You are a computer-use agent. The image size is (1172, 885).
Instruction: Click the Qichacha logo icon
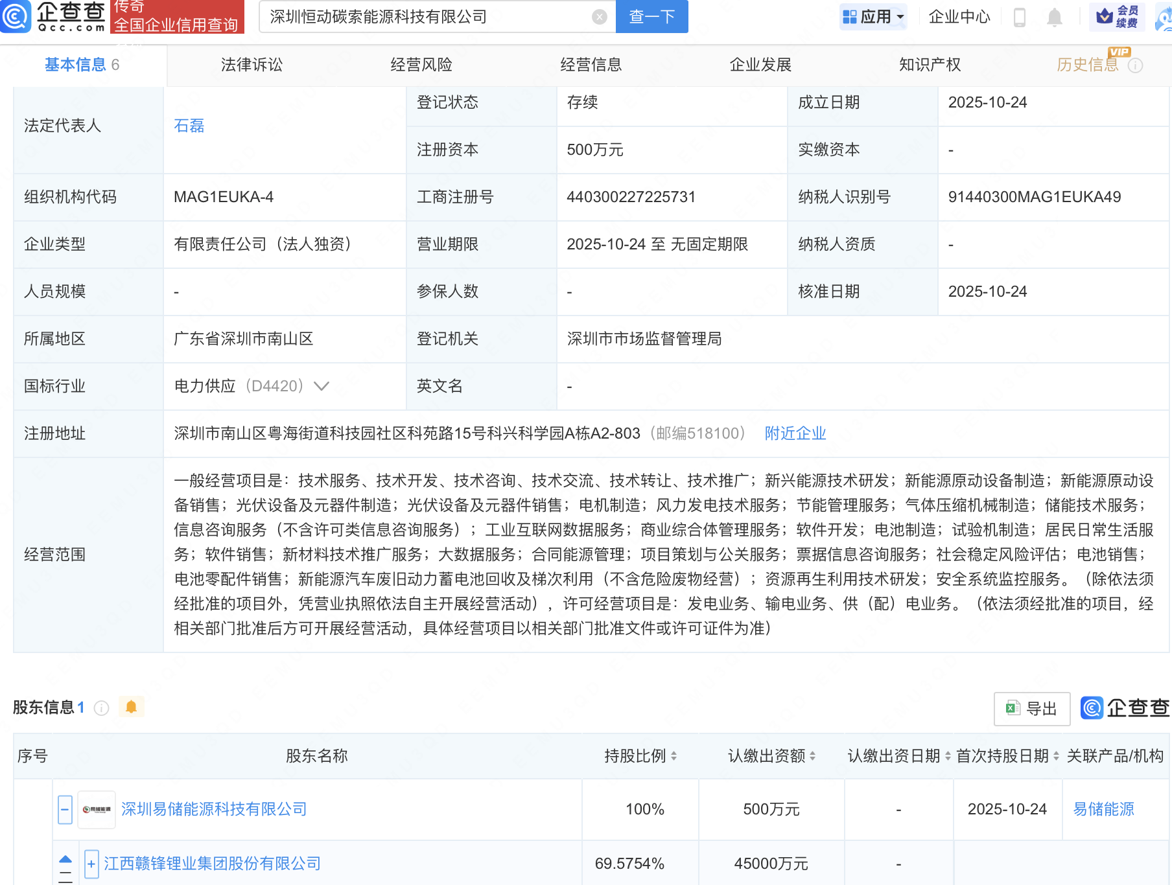16,16
